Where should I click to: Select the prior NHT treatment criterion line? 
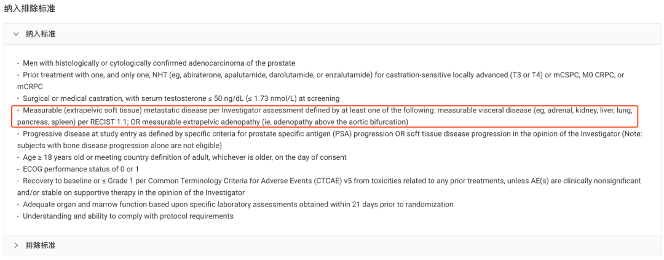tap(320, 75)
